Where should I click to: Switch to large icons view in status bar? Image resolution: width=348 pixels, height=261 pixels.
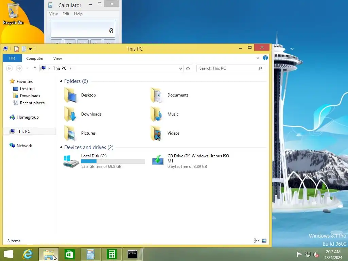point(264,241)
